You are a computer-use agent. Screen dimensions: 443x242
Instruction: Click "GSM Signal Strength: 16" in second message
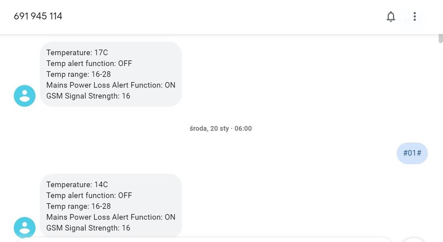click(x=88, y=228)
